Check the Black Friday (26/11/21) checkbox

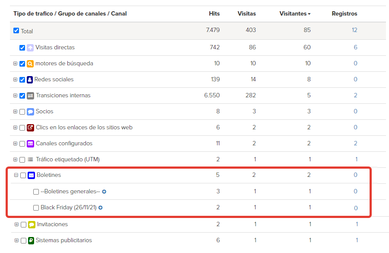coord(36,208)
